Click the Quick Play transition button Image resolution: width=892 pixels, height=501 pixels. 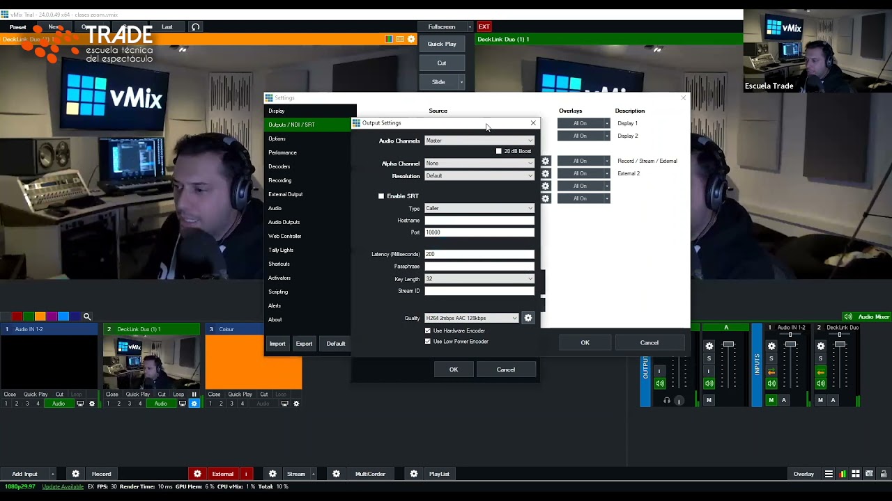coord(442,44)
